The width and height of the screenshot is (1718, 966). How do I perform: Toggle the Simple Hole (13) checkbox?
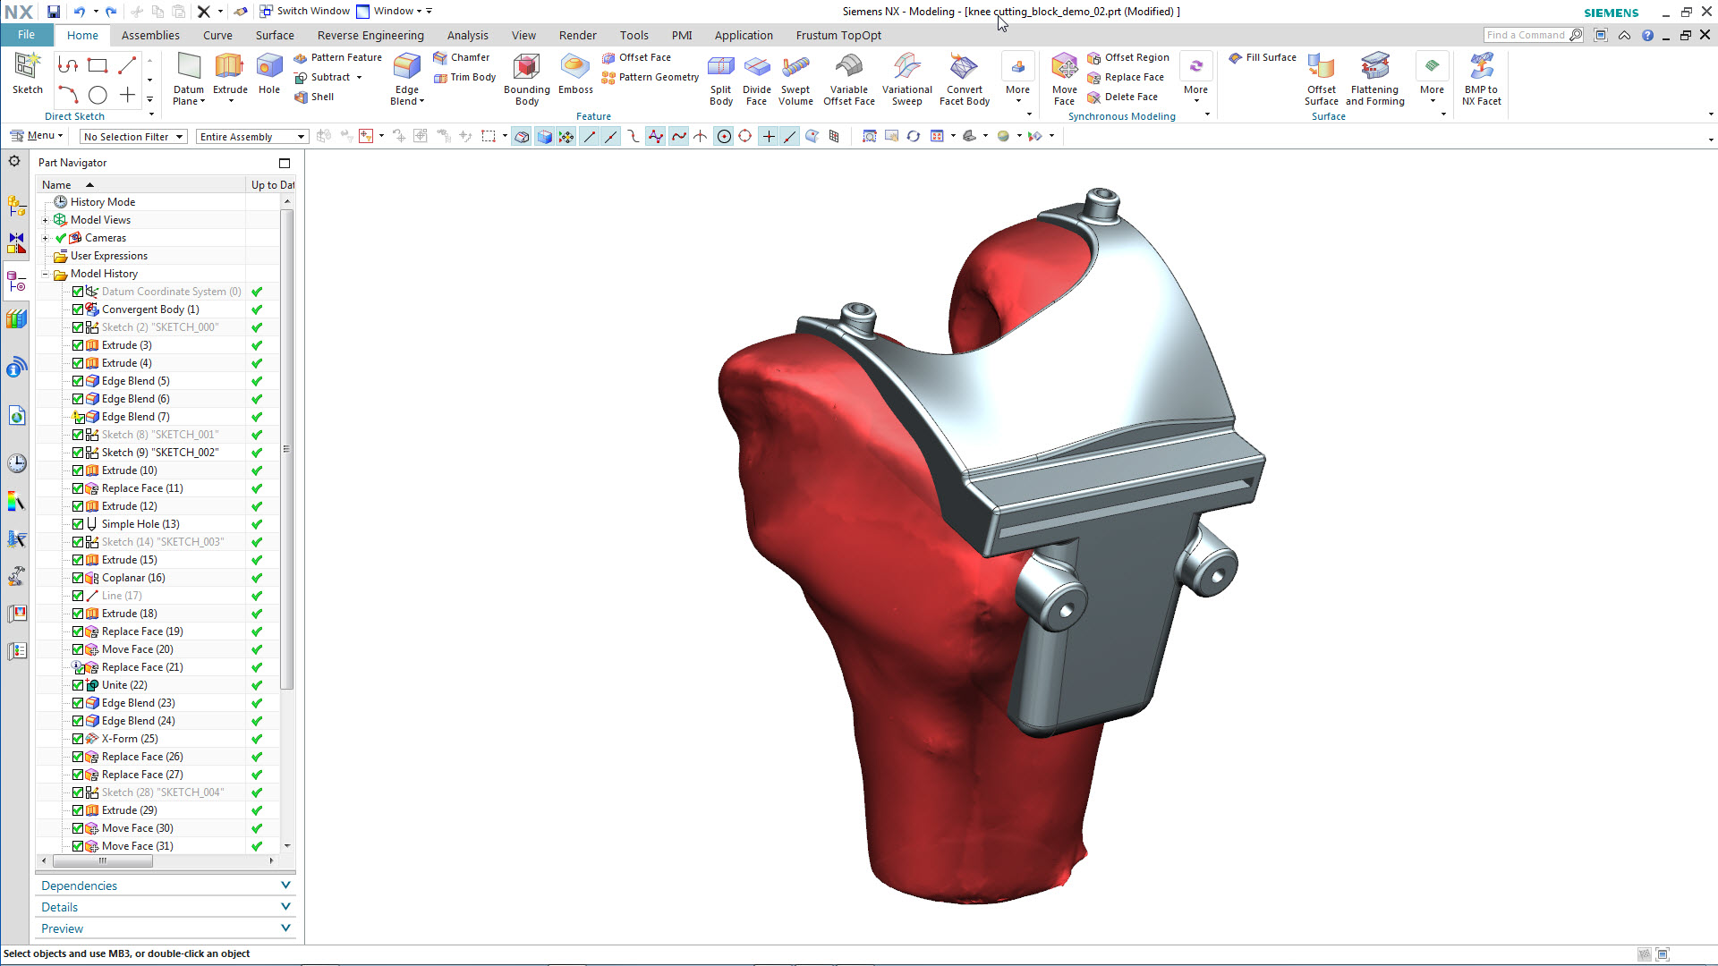pyautogui.click(x=78, y=524)
